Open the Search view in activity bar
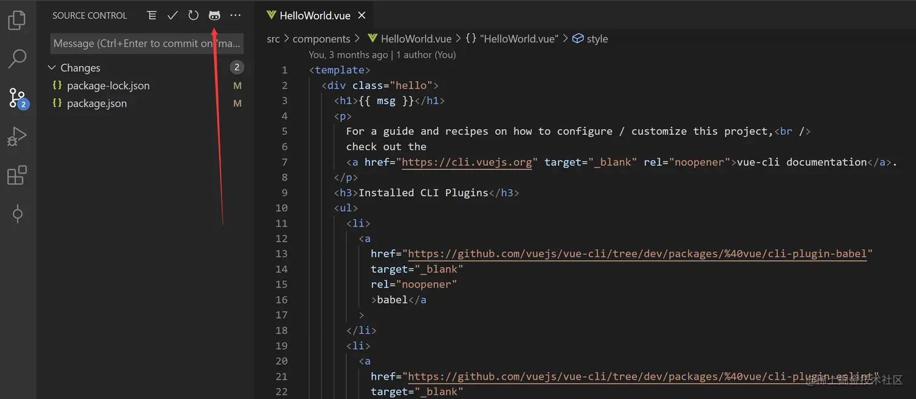This screenshot has width=916, height=399. 17,59
